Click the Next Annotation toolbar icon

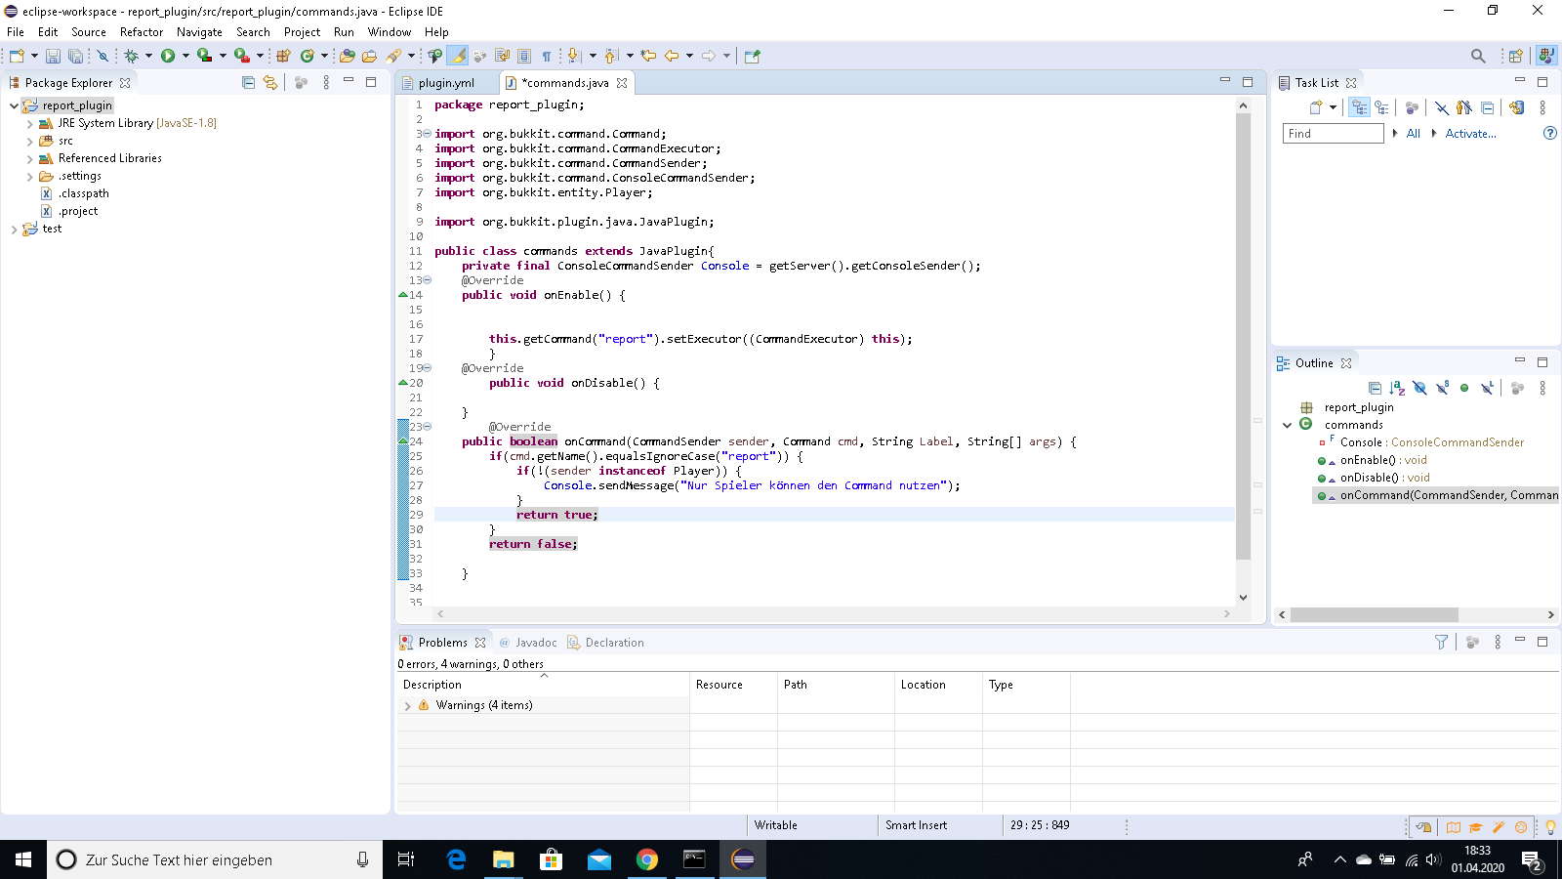(574, 56)
